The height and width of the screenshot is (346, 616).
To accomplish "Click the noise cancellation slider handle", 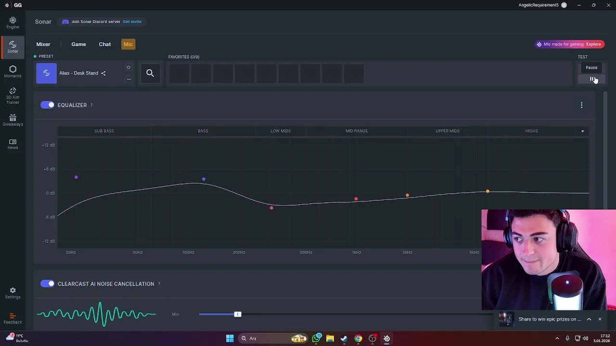I will pyautogui.click(x=237, y=314).
